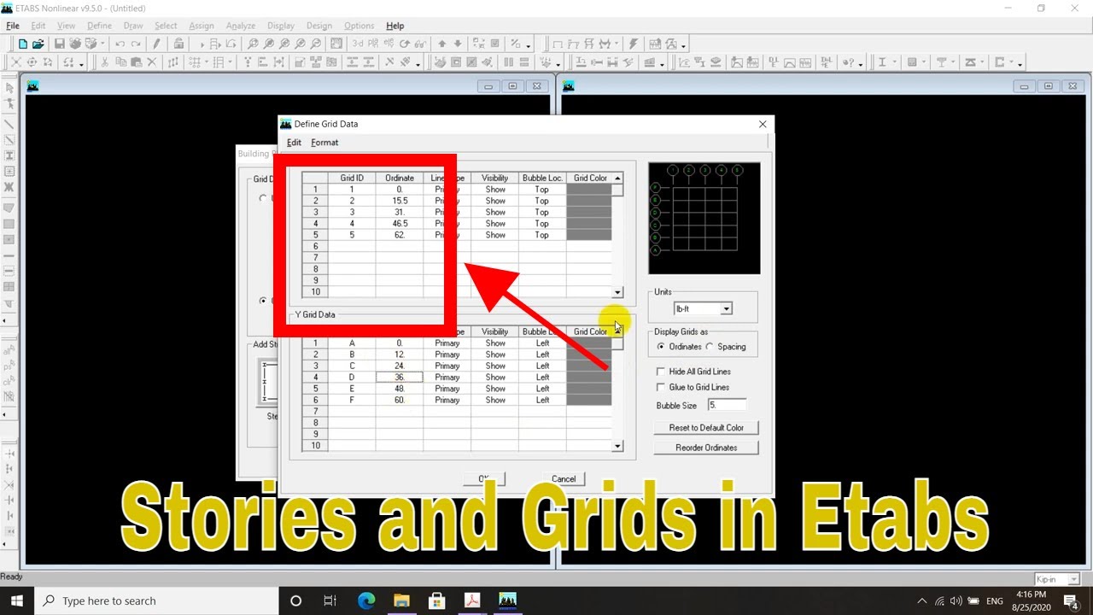Click the Adobe PDF icon in taskbar
This screenshot has width=1093, height=615.
coord(472,600)
